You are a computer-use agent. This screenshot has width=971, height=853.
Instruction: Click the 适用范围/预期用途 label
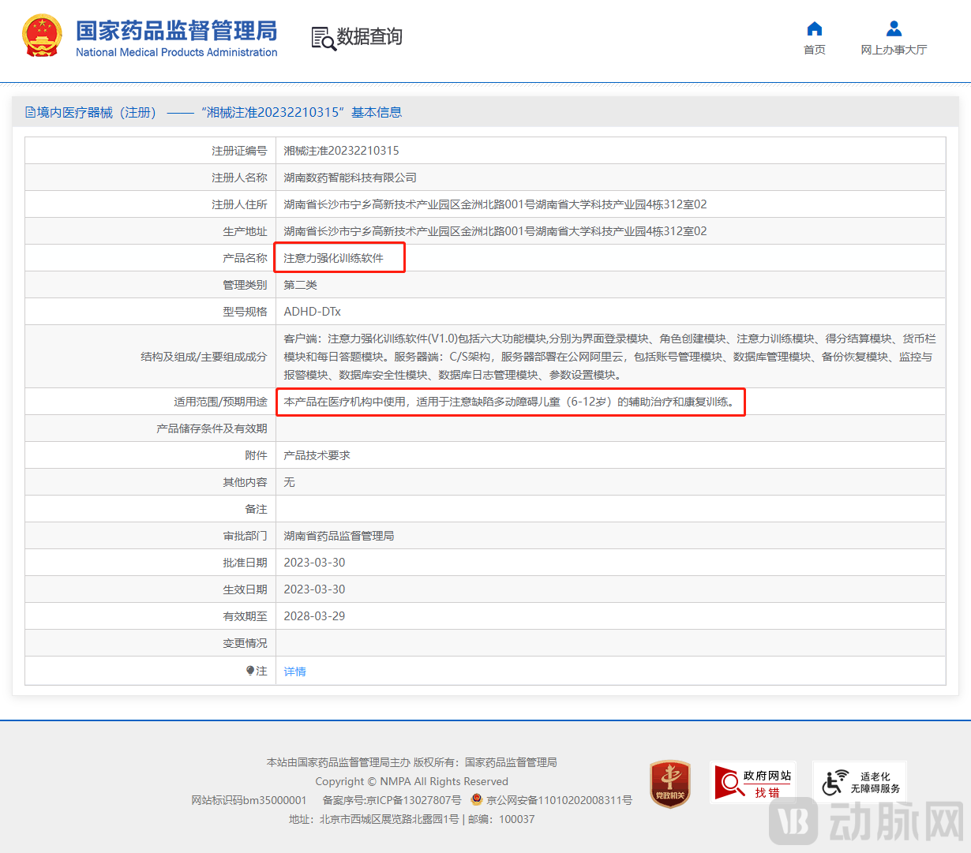tap(220, 402)
